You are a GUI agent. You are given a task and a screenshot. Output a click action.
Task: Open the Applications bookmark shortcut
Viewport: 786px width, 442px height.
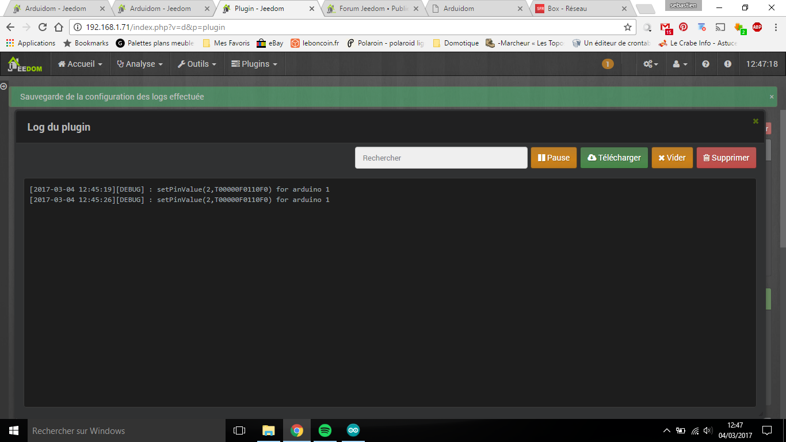(x=30, y=43)
